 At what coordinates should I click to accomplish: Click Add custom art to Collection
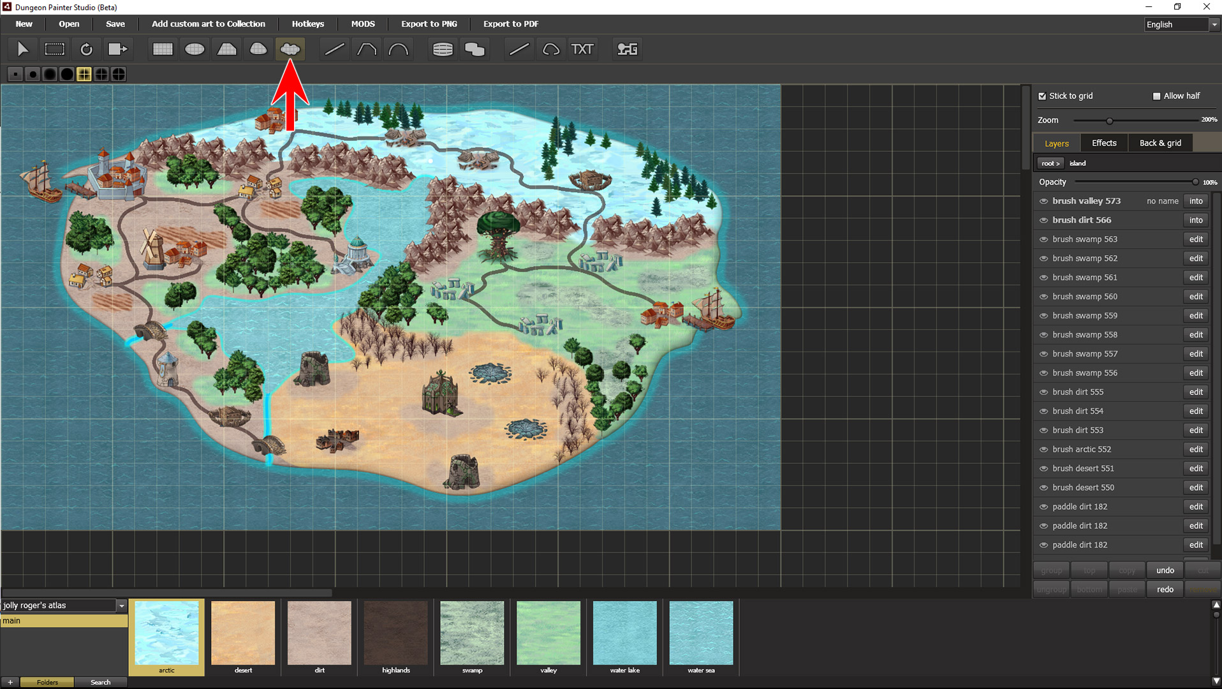click(209, 24)
